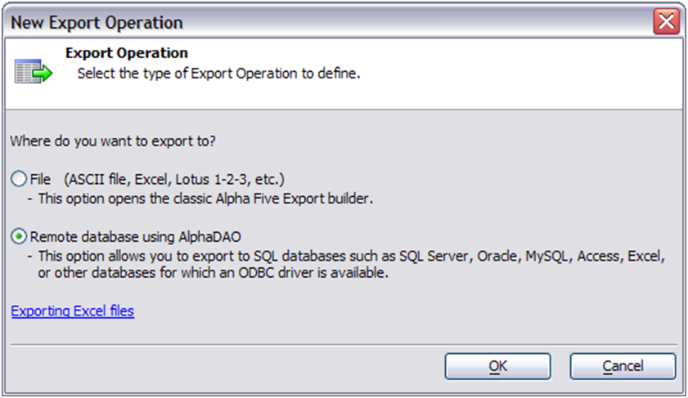The image size is (688, 398).
Task: Click the Where do you want to export to question
Action: tap(113, 141)
